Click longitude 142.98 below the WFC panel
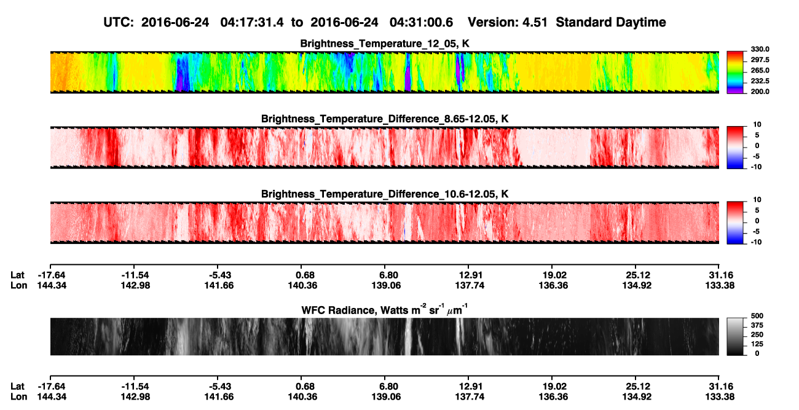Image resolution: width=799 pixels, height=410 pixels. coord(136,396)
